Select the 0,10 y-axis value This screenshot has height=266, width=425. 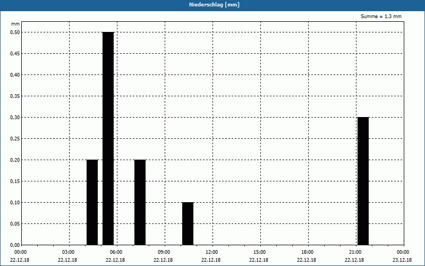tap(15, 203)
